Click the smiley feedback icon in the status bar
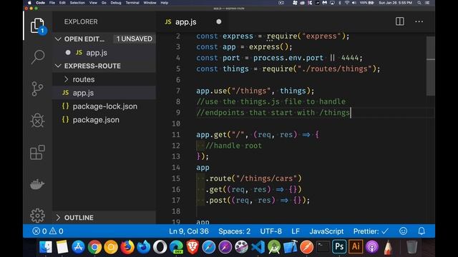The width and height of the screenshot is (458, 257). (403, 231)
